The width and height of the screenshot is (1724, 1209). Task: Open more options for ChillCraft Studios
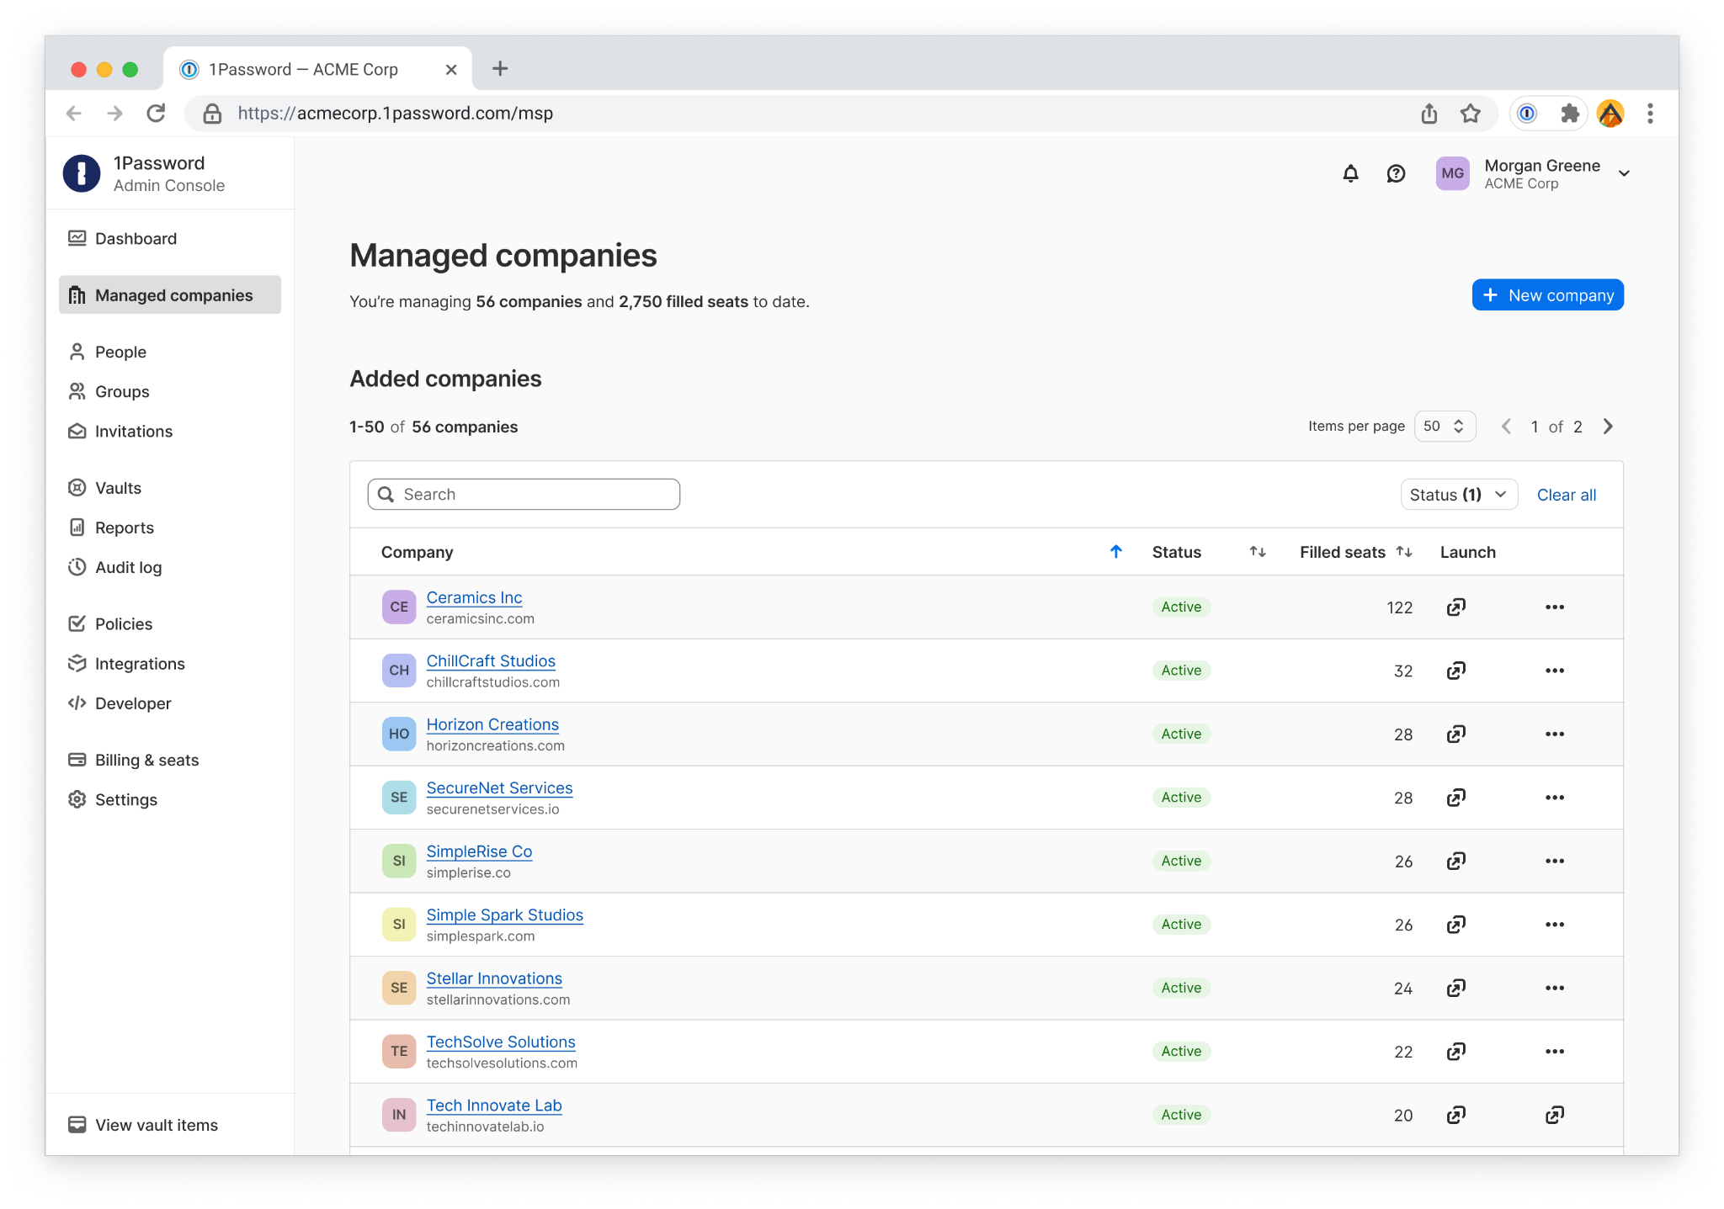click(x=1554, y=671)
